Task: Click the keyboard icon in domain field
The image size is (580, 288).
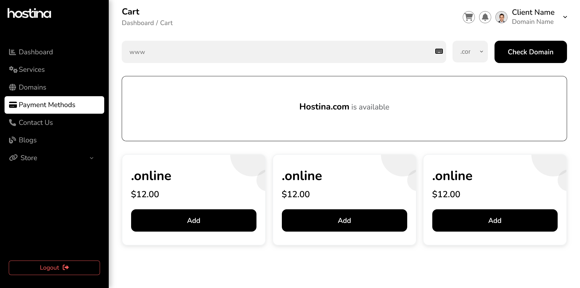Action: tap(439, 51)
